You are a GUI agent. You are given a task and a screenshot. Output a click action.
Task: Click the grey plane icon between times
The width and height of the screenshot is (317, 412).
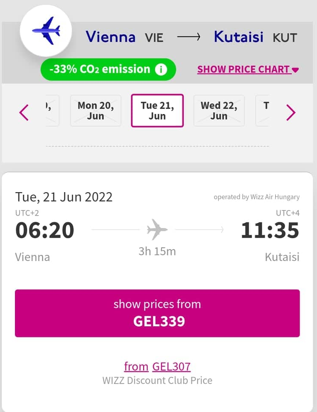(x=157, y=229)
